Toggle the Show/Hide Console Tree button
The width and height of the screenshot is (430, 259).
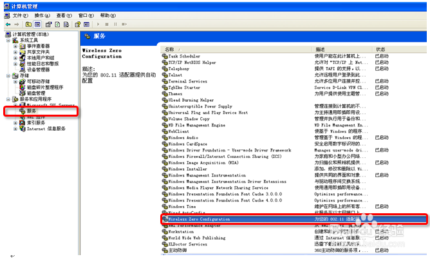click(37, 24)
